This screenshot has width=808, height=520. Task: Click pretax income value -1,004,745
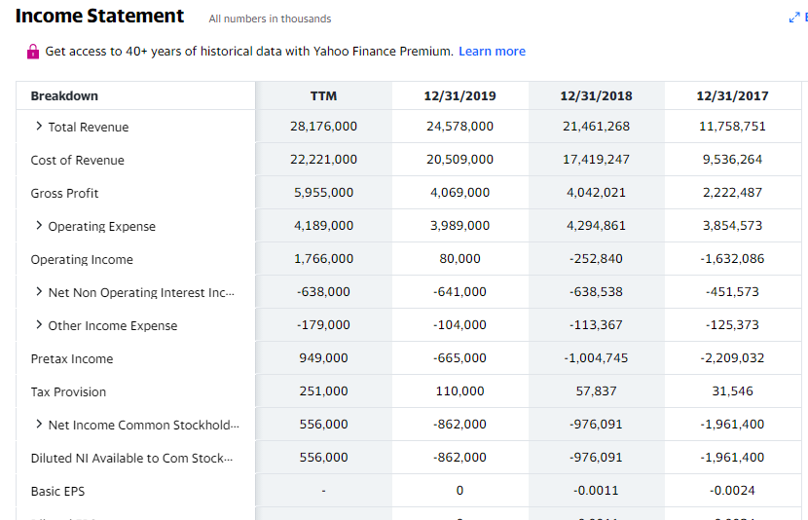[x=596, y=357]
